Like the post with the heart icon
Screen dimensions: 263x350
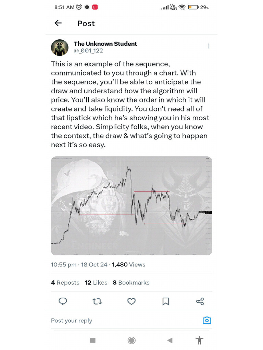pyautogui.click(x=131, y=301)
